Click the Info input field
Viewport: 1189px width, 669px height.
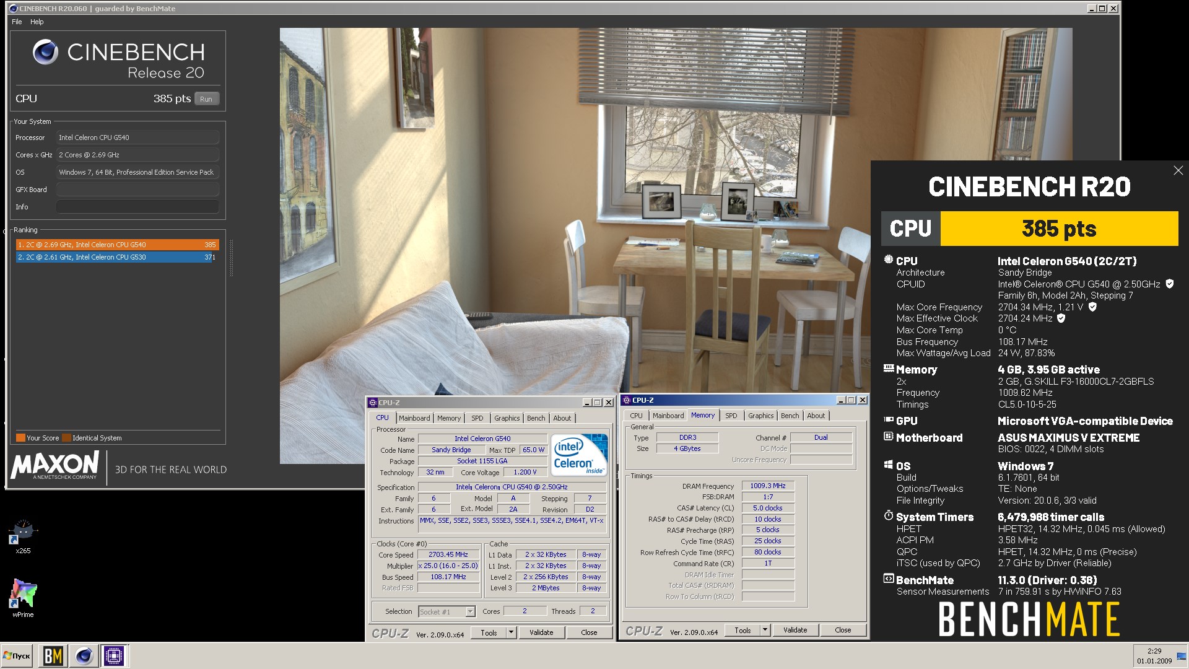(x=137, y=207)
